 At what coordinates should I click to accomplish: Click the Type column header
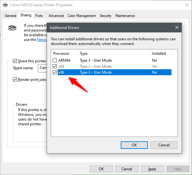point(114,54)
